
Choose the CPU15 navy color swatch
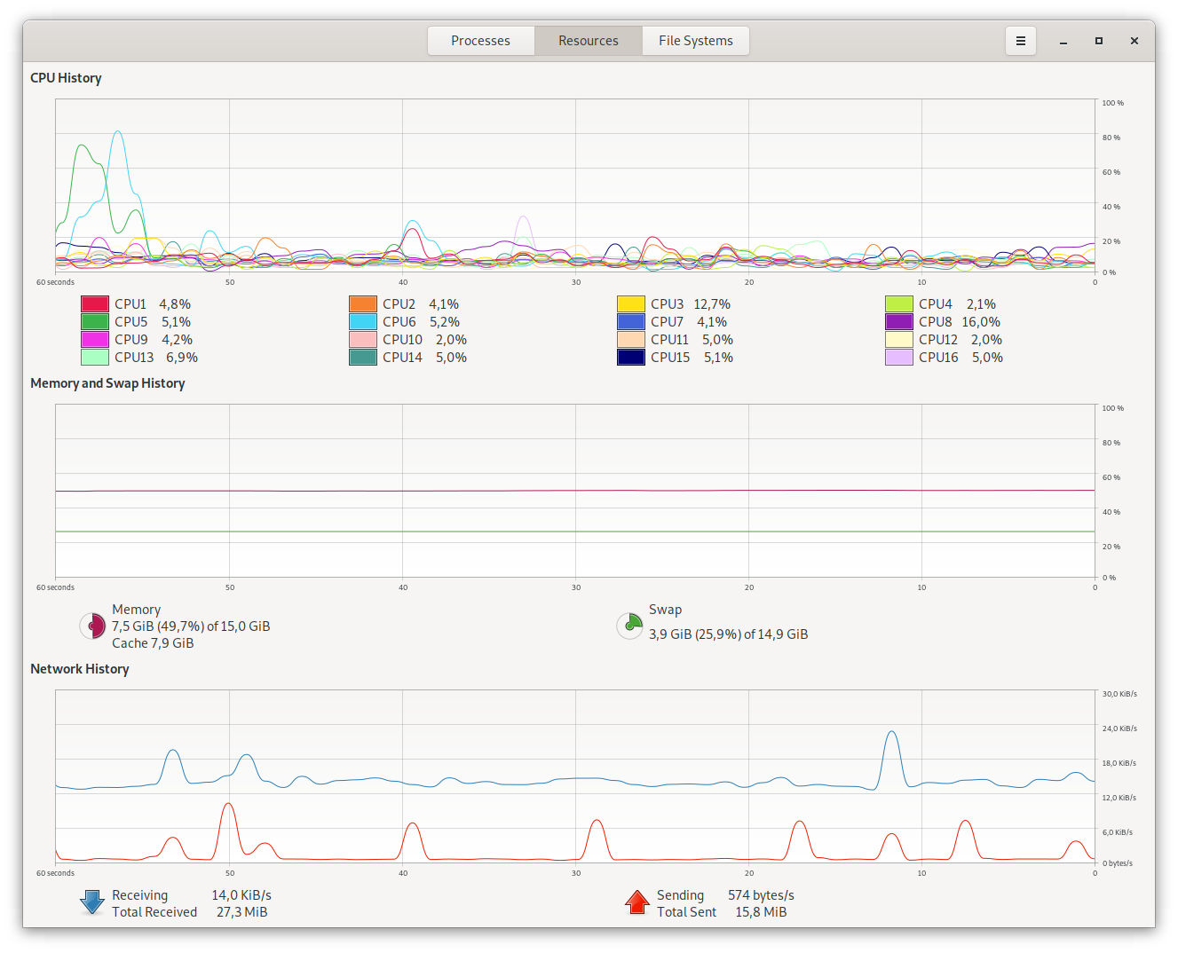click(x=631, y=358)
